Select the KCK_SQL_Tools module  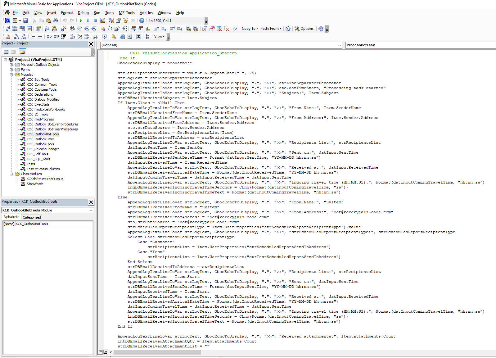[38, 159]
